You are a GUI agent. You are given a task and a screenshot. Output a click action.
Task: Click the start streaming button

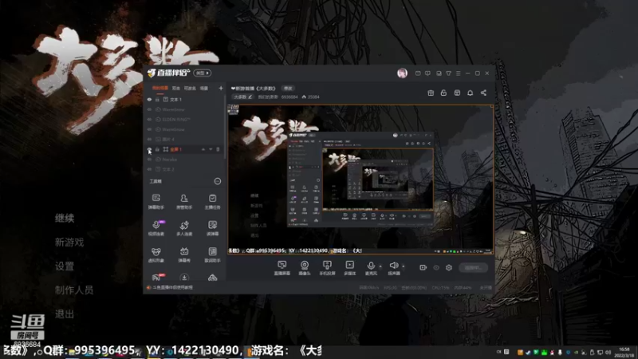(473, 267)
